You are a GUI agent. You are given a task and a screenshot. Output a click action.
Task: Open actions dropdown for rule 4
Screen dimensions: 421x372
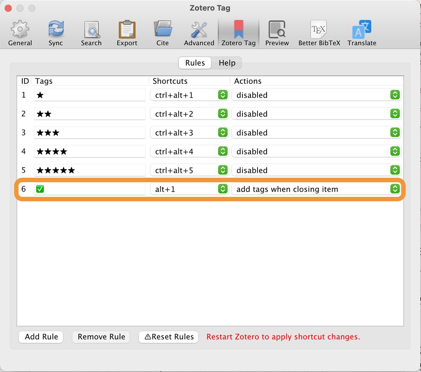[x=316, y=152]
